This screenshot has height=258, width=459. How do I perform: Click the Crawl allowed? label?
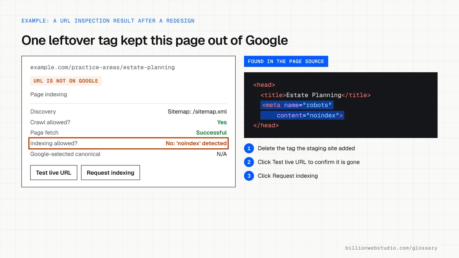50,122
